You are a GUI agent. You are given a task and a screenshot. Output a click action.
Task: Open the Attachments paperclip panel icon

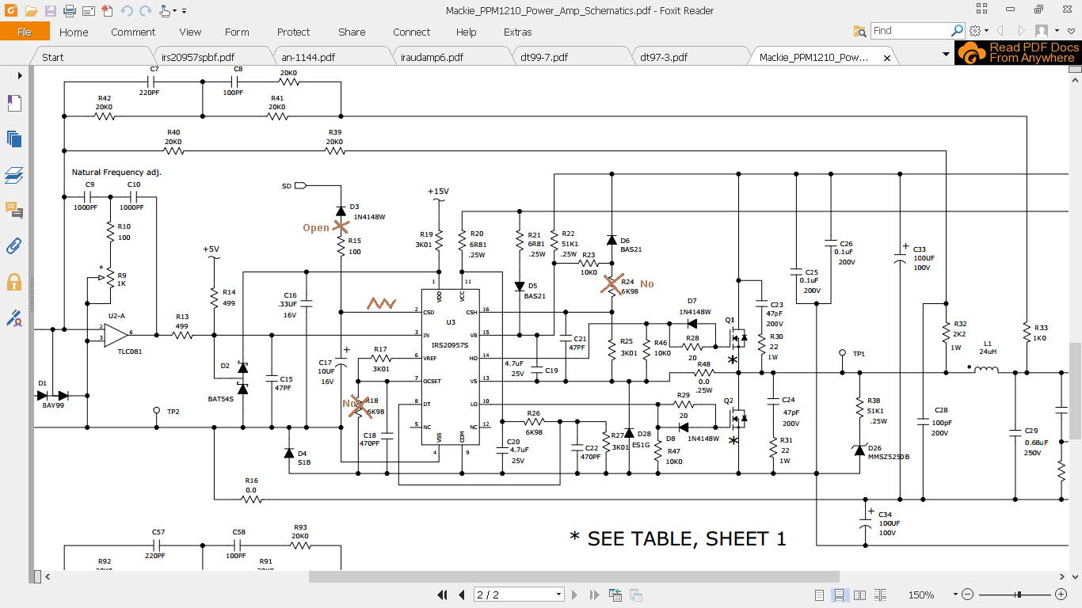click(13, 245)
